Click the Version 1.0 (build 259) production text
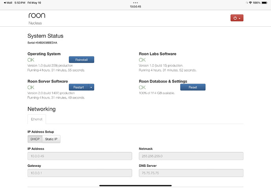271x188 pixels. (x=50, y=66)
